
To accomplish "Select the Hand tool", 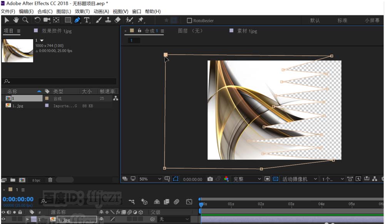I will tap(16, 20).
